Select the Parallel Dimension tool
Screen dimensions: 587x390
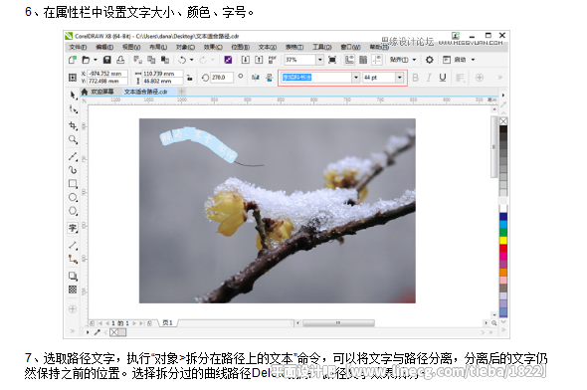coord(73,246)
